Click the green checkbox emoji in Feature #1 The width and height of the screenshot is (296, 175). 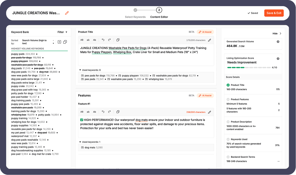[x=82, y=120]
